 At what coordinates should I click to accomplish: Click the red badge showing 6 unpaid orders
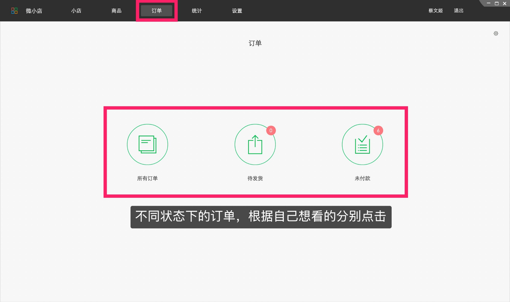tap(378, 130)
